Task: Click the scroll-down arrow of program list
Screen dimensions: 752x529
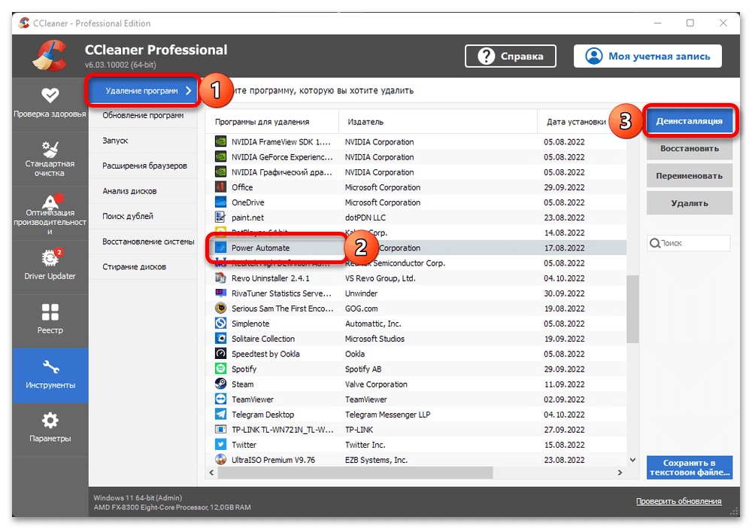Action: pos(632,460)
